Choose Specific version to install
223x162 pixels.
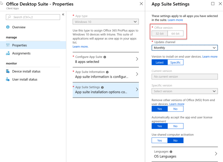point(175,62)
